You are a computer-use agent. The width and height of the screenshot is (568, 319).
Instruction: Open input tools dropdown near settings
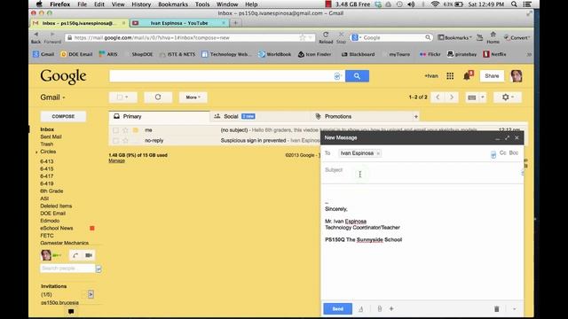pyautogui.click(x=483, y=97)
